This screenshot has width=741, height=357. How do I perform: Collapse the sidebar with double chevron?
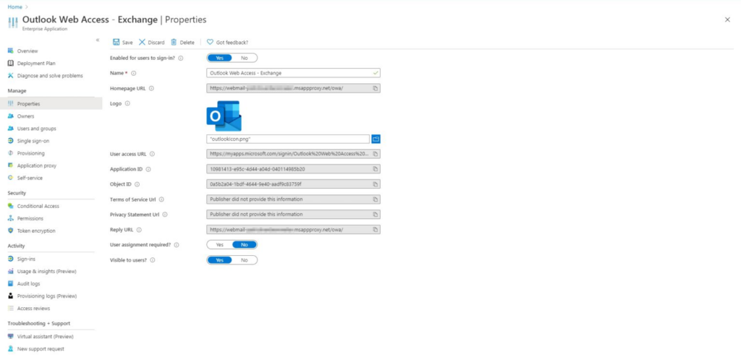[98, 40]
